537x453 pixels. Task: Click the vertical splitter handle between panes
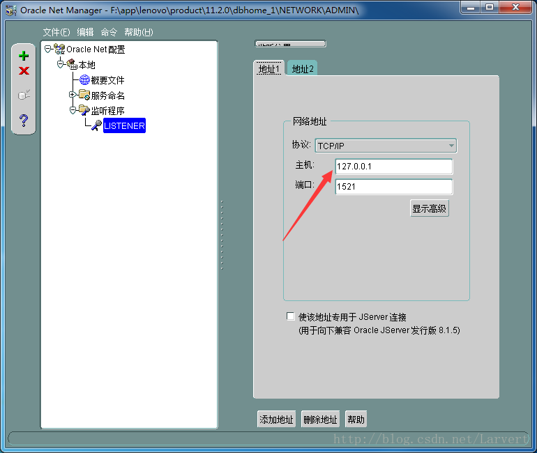pyautogui.click(x=222, y=235)
